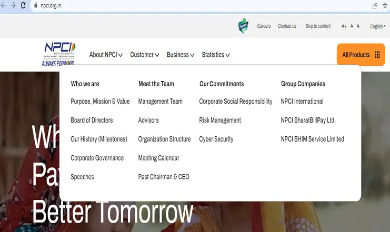Bookmark the page with star icon
This screenshot has width=390, height=232.
point(385,5)
